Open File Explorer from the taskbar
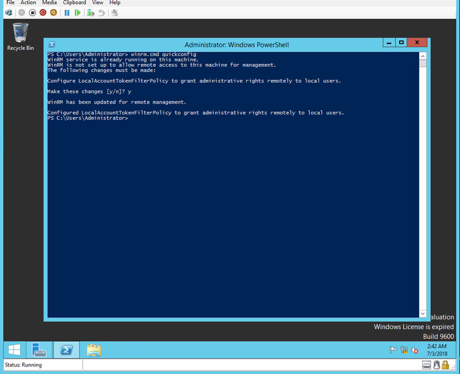Image resolution: width=460 pixels, height=374 pixels. pyautogui.click(x=94, y=350)
